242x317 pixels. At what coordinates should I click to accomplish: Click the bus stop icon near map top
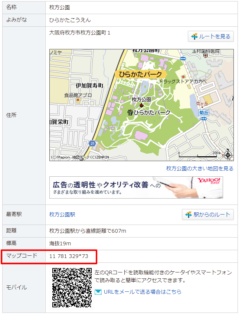click(183, 59)
